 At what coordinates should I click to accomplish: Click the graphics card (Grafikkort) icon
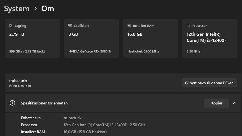click(x=70, y=26)
